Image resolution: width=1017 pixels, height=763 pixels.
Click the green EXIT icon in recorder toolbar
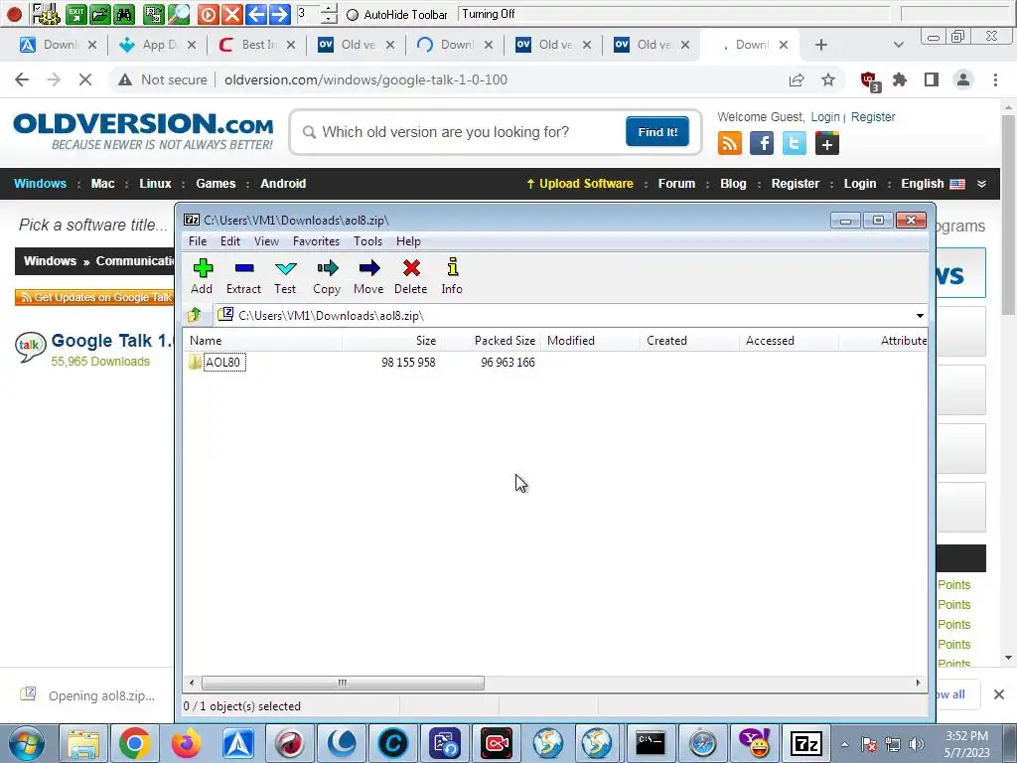click(76, 14)
